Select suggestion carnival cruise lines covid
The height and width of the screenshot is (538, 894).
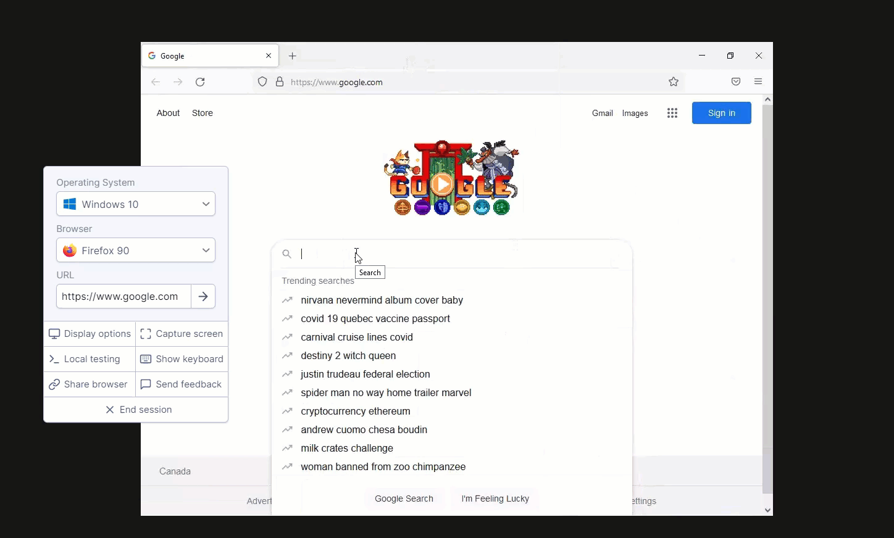tap(357, 337)
